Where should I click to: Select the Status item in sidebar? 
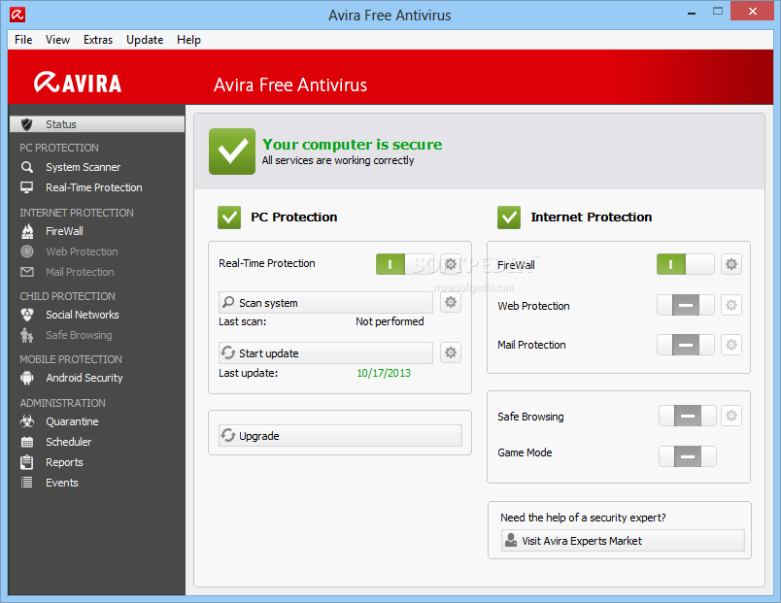95,124
